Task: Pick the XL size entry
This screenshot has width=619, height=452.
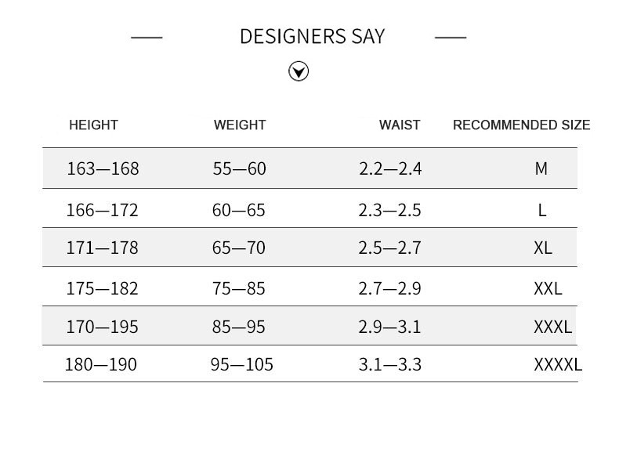Action: pos(542,248)
